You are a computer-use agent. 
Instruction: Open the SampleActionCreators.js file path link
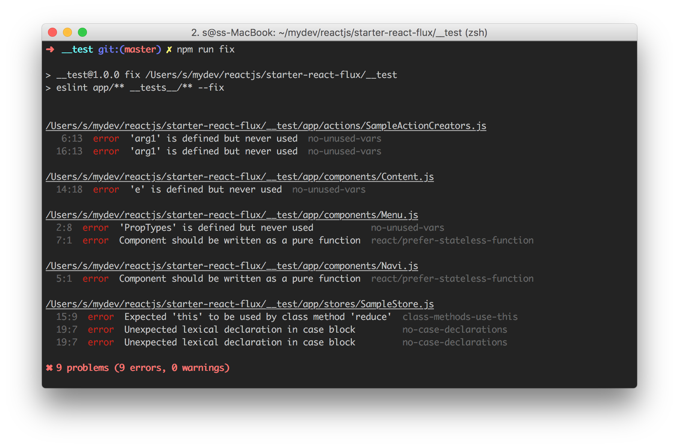tap(266, 126)
